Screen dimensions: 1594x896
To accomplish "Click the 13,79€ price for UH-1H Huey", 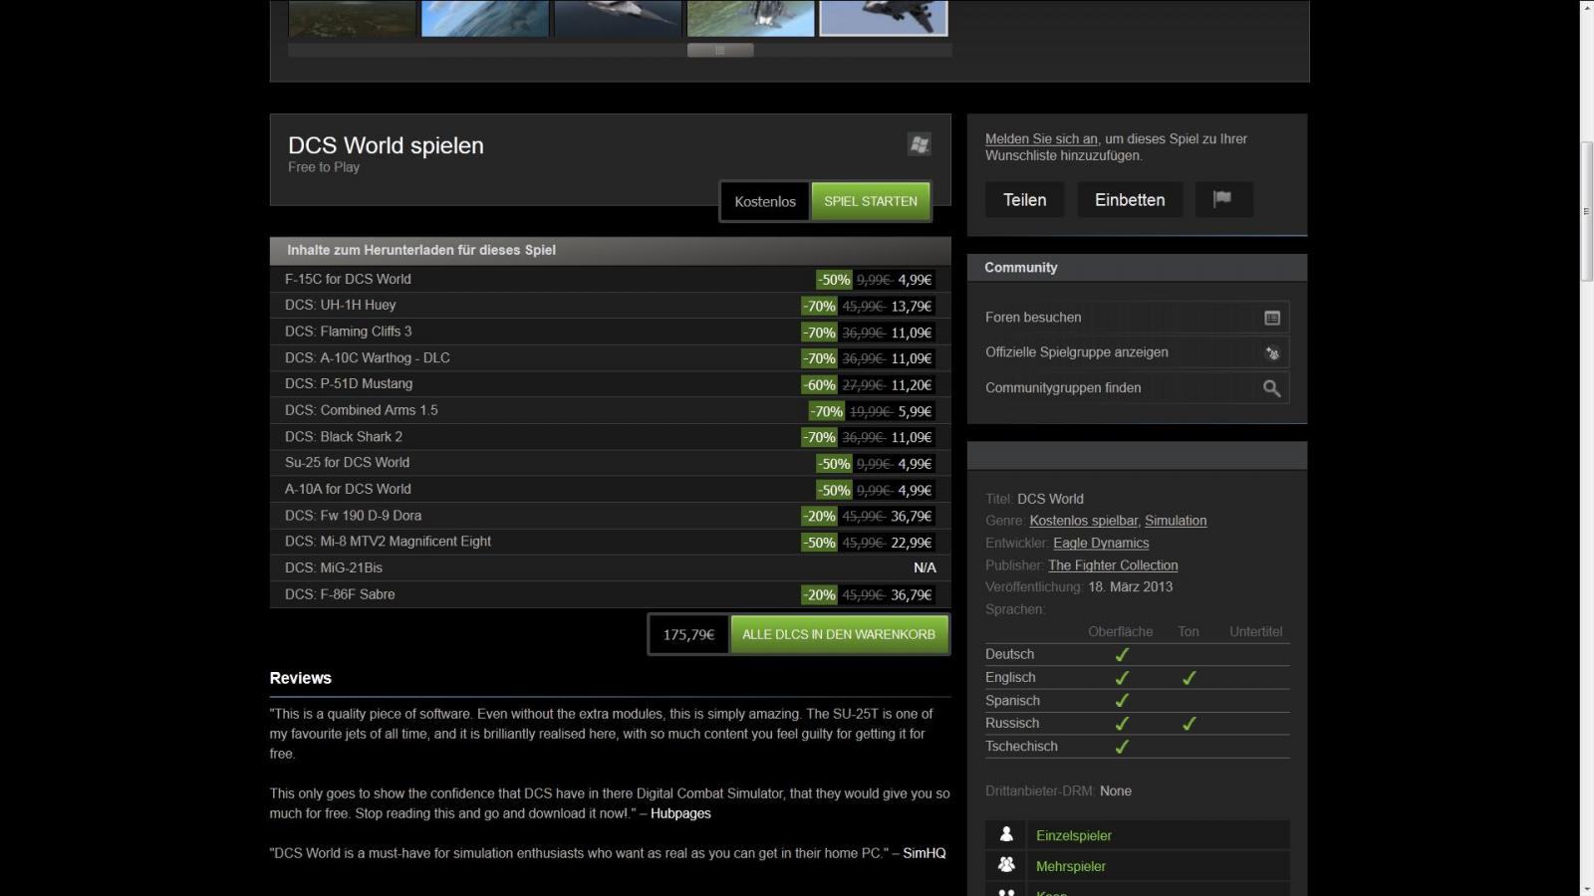I will pyautogui.click(x=912, y=306).
